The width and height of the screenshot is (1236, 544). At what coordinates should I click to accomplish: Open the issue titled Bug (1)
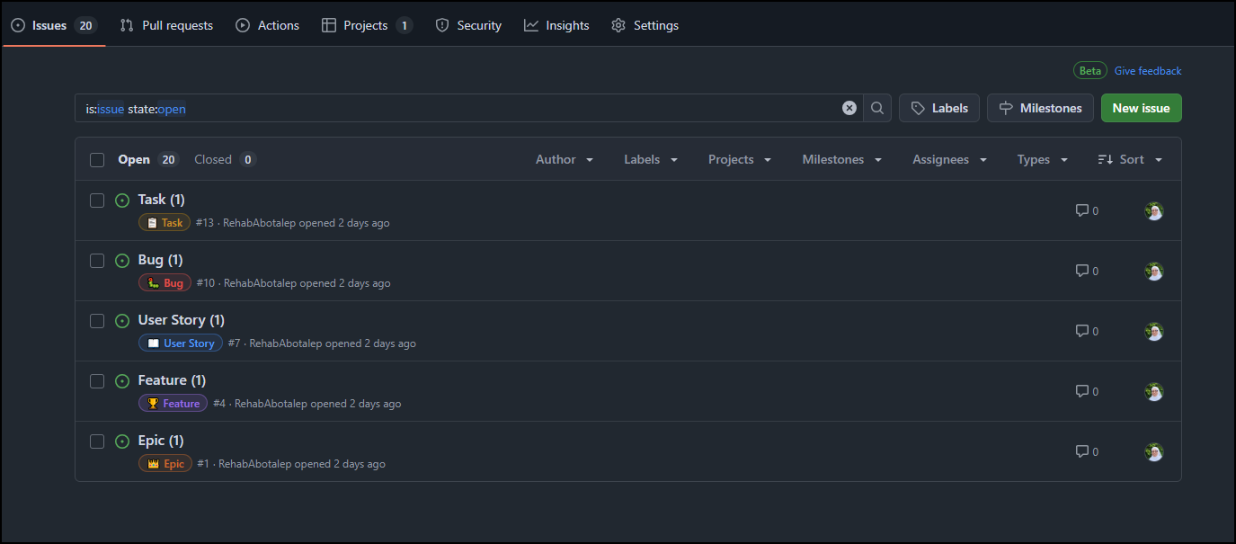160,260
